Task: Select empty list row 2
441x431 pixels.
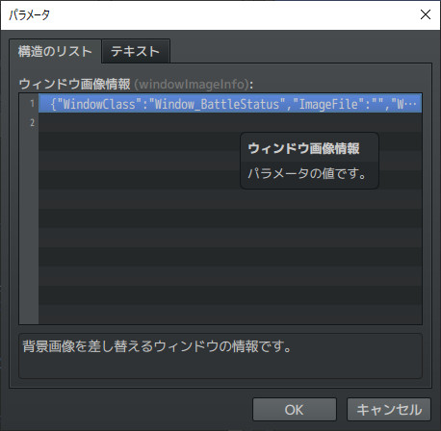Action: [x=230, y=122]
